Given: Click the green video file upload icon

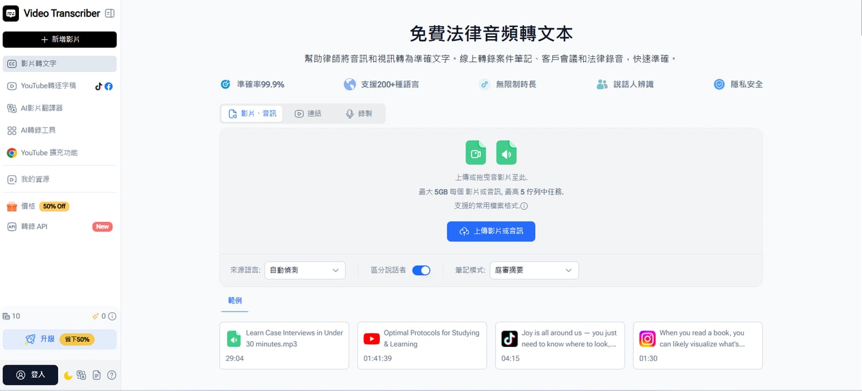Looking at the screenshot, I should pyautogui.click(x=476, y=153).
